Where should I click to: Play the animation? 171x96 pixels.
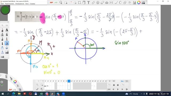coord(118,89)
